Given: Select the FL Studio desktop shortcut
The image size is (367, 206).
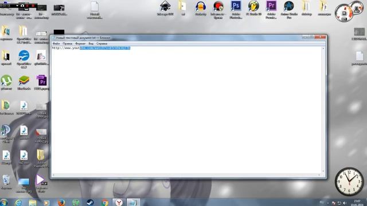Looking at the screenshot, I should (x=253, y=9).
